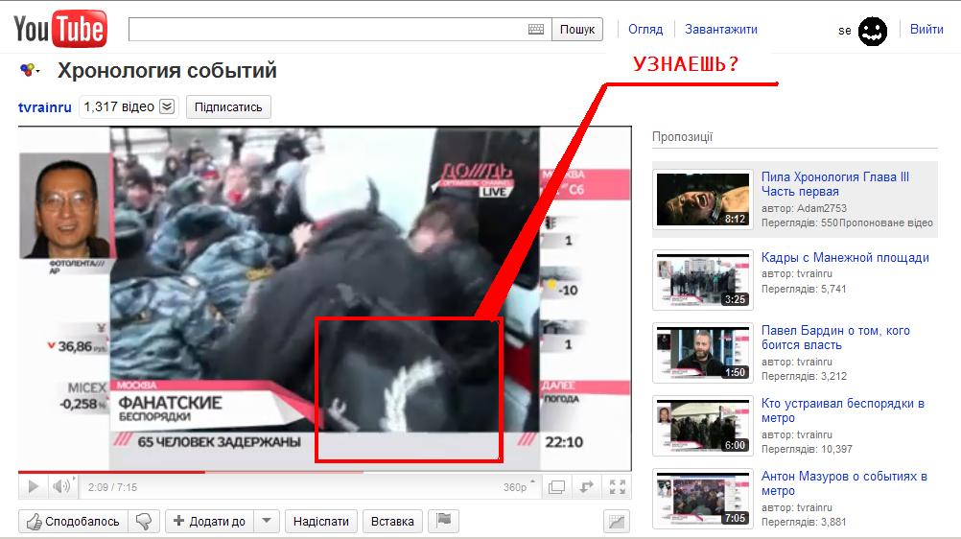Show video statistics chart icon
This screenshot has width=961, height=539.
point(616,522)
